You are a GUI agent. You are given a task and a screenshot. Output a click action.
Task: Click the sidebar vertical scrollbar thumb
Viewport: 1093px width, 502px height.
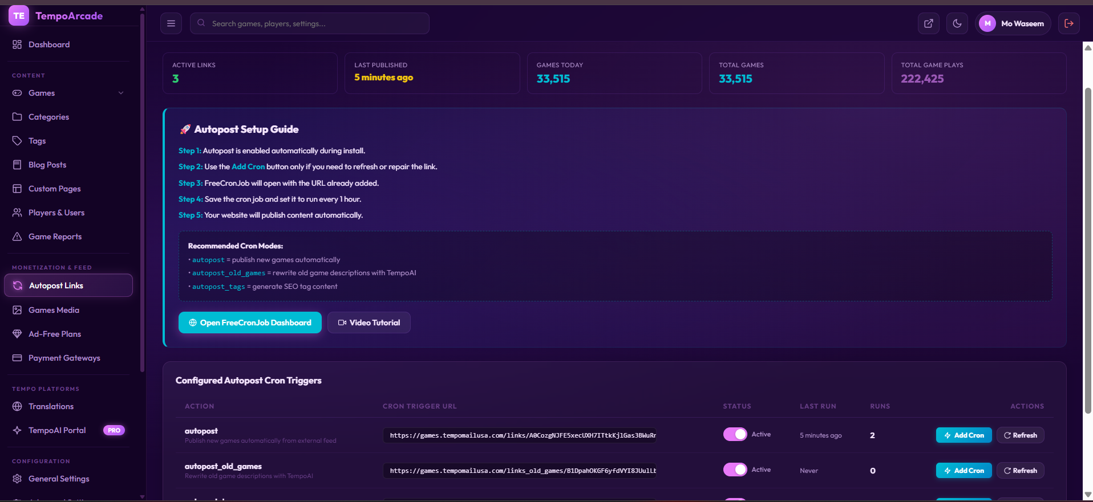point(142,194)
